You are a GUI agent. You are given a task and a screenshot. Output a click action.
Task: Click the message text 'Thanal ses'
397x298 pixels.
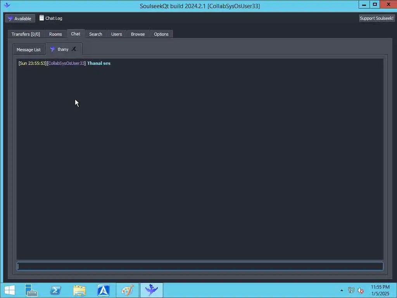[x=99, y=63]
